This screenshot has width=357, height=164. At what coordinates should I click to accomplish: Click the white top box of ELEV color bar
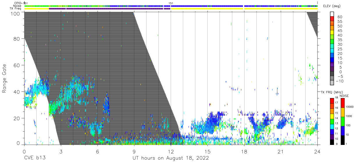click(332, 14)
